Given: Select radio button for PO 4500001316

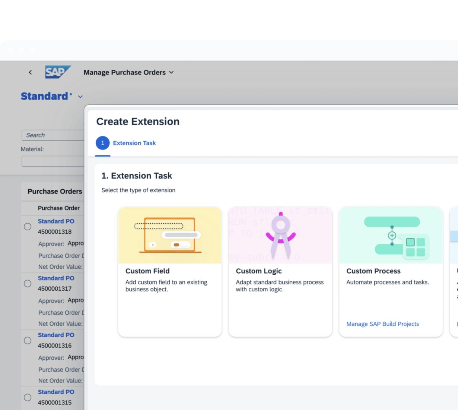Looking at the screenshot, I should (28, 341).
